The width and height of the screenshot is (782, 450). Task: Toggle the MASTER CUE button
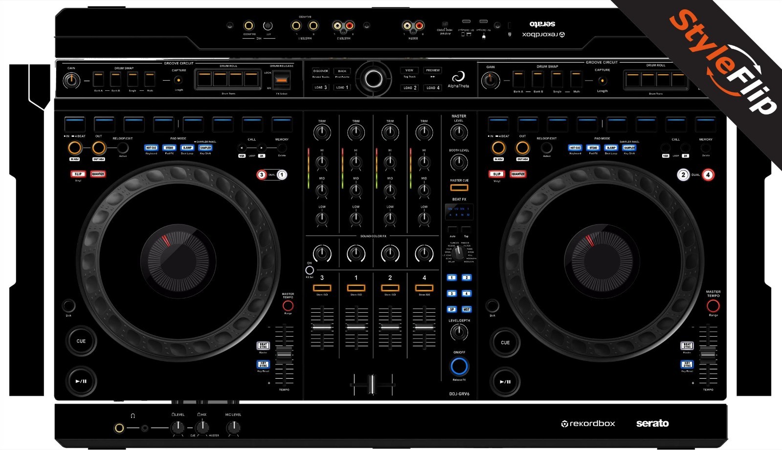pos(459,188)
